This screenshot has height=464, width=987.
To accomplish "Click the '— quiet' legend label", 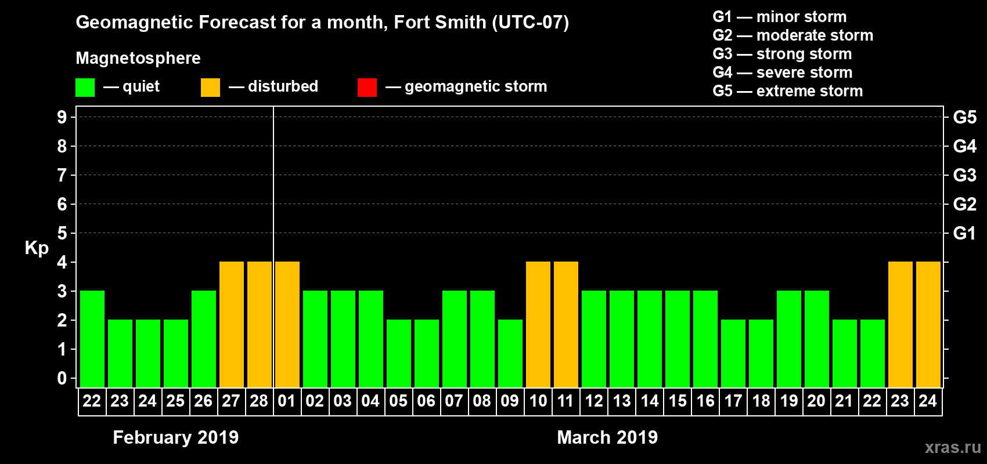I will (131, 86).
